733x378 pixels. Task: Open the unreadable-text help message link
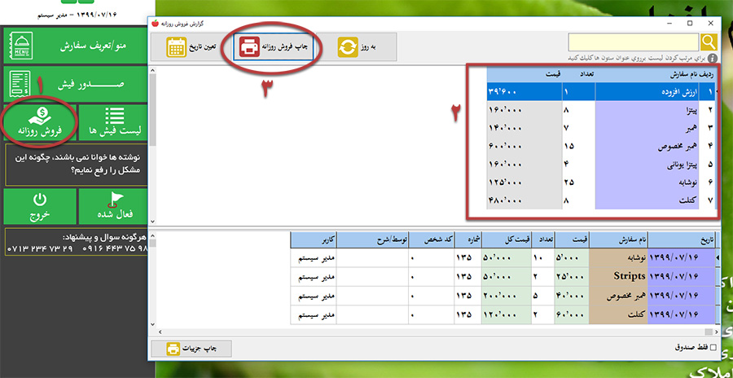(75, 164)
